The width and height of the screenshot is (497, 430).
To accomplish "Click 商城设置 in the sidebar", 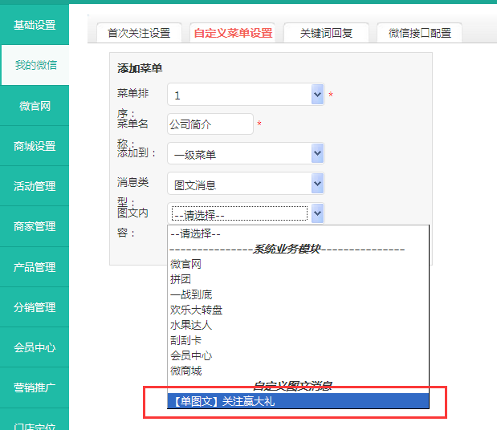I will 35,146.
